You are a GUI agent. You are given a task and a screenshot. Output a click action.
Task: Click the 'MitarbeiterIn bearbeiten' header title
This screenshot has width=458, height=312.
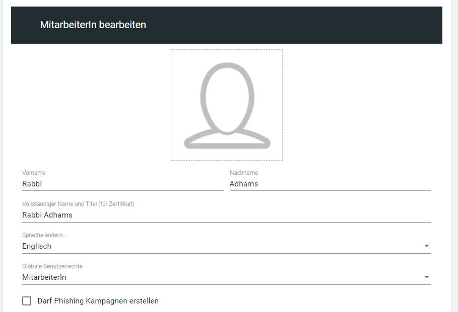click(x=93, y=25)
